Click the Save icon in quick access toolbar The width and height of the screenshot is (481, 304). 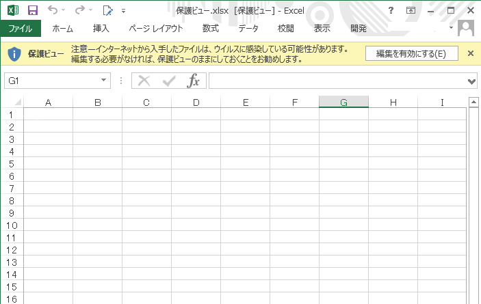click(32, 10)
